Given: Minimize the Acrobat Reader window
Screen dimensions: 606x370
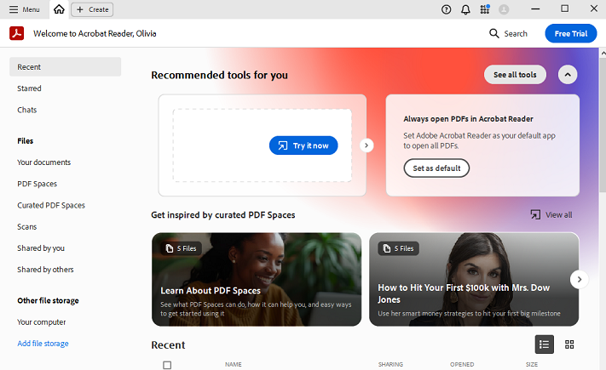Looking at the screenshot, I should click(535, 9).
